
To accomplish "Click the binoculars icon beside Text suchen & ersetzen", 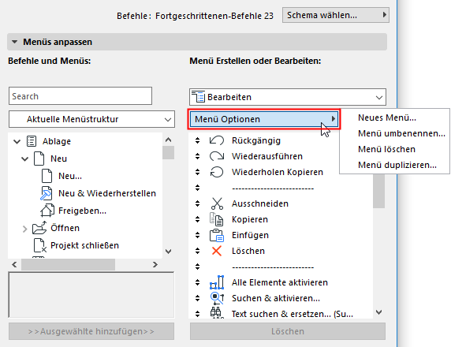I will click(x=216, y=313).
